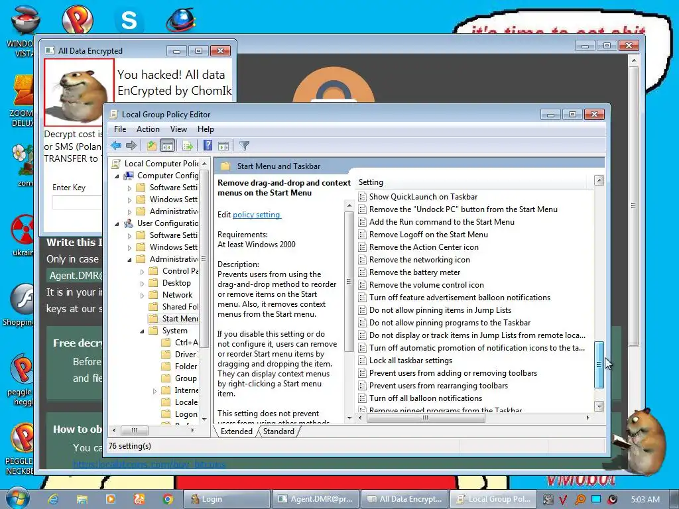
Task: Click the Forward arrow in Group Policy toolbar
Action: coord(131,145)
